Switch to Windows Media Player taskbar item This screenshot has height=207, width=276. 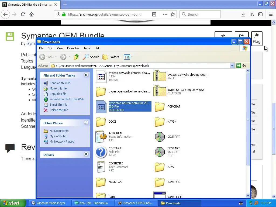(x=50, y=203)
